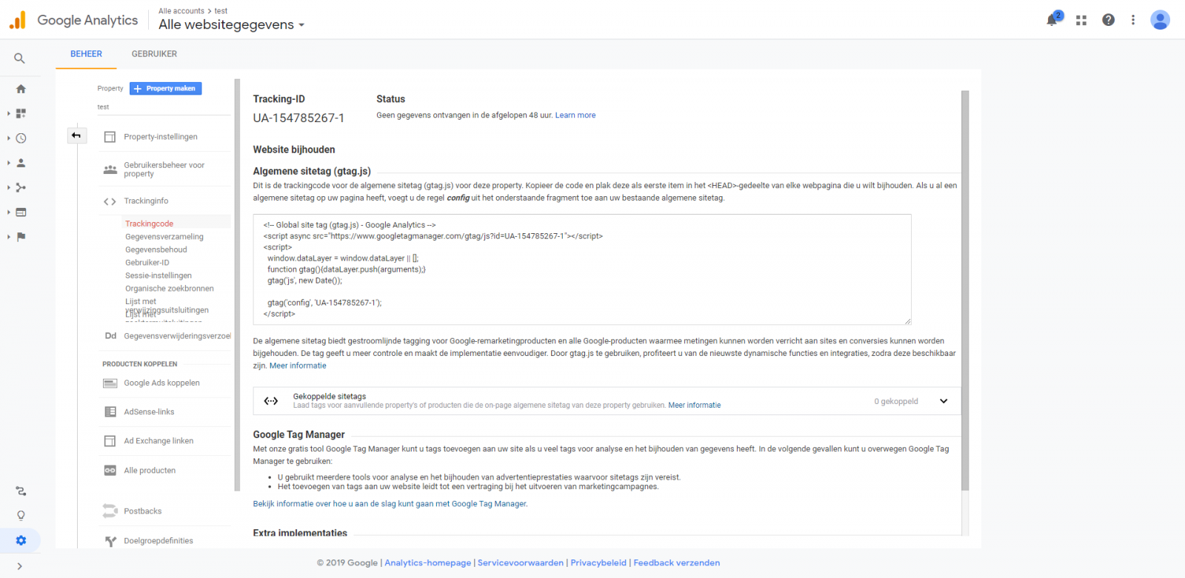Screen dimensions: 1185x578
Task: Expand Customization section arrow in sidebar
Action: [8, 113]
